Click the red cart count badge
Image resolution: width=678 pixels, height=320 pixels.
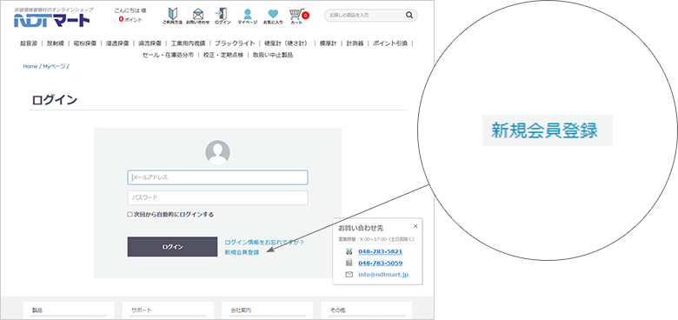pyautogui.click(x=305, y=16)
